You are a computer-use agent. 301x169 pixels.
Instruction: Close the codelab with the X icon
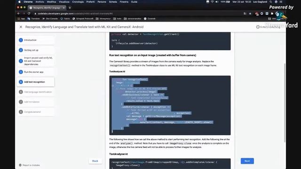[x=21, y=27]
